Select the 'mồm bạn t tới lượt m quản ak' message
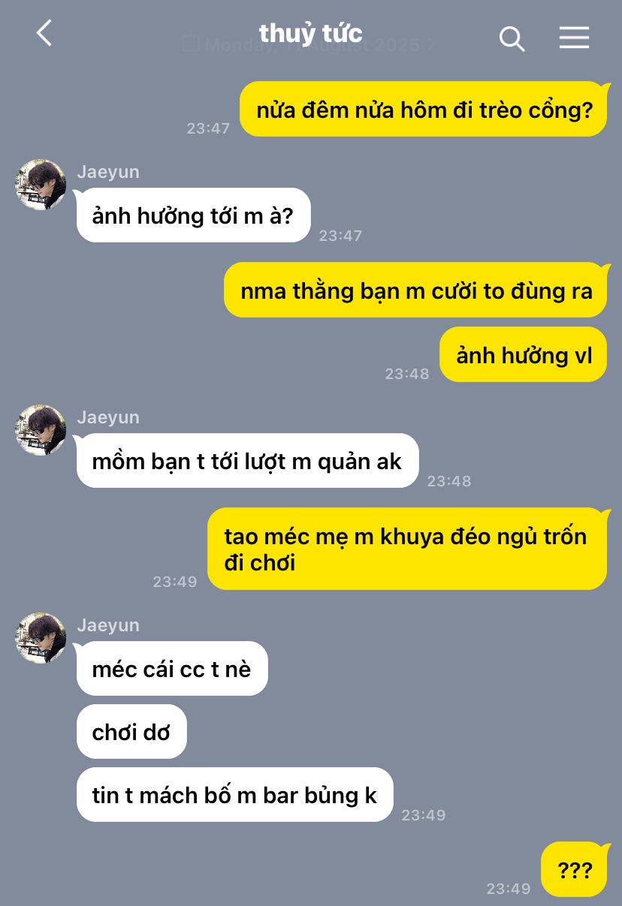622x906 pixels. [x=247, y=461]
